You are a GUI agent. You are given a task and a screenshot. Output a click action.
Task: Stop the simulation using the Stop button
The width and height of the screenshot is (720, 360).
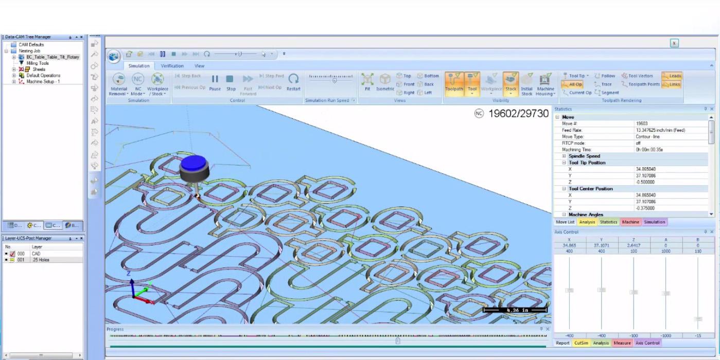tap(231, 82)
